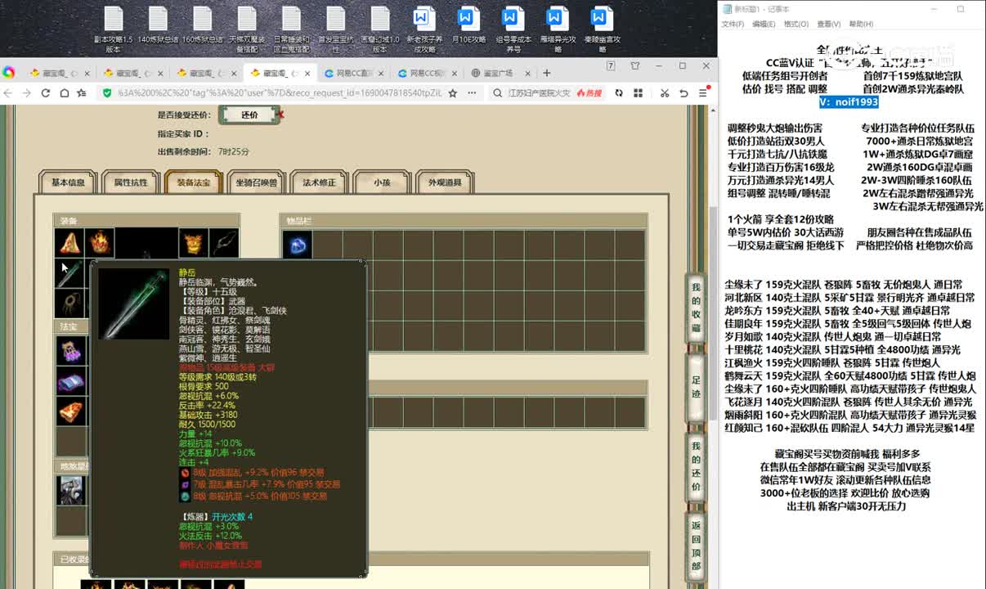
Task: Click the browser back arrow
Action: click(x=10, y=93)
